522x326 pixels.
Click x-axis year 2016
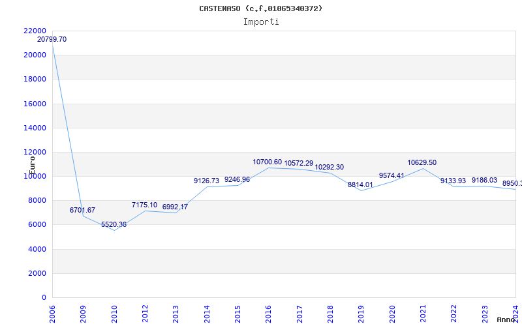(x=269, y=314)
